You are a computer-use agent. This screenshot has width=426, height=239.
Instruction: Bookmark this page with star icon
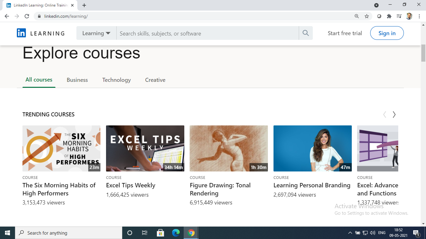(x=367, y=16)
